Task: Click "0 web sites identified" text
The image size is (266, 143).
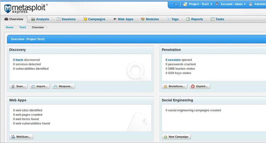Action: pos(28,110)
